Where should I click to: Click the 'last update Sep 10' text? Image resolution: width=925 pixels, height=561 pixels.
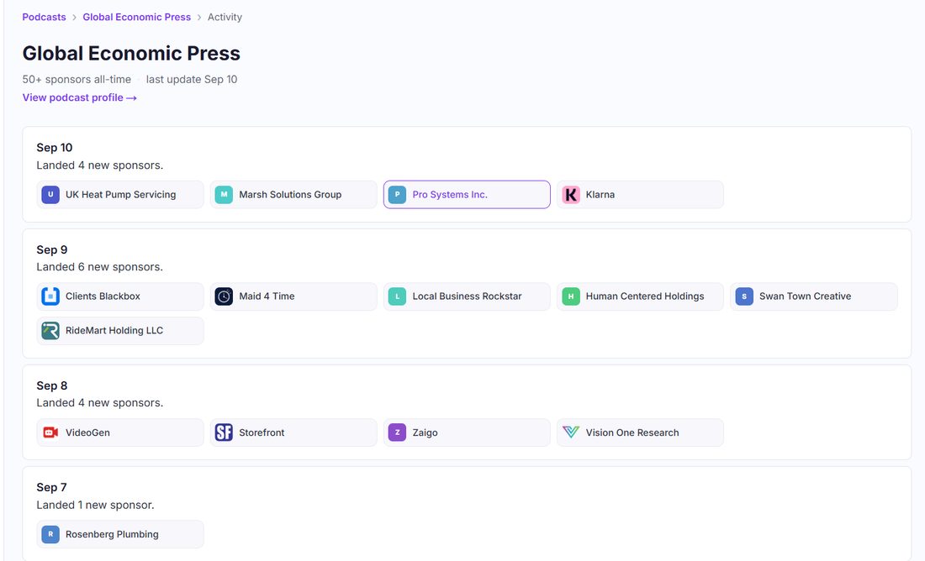click(192, 80)
